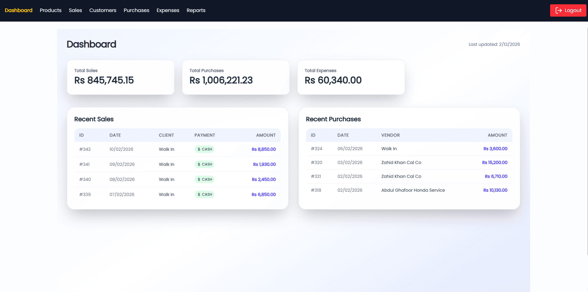Open the Reports page
This screenshot has width=588, height=292.
tap(196, 10)
